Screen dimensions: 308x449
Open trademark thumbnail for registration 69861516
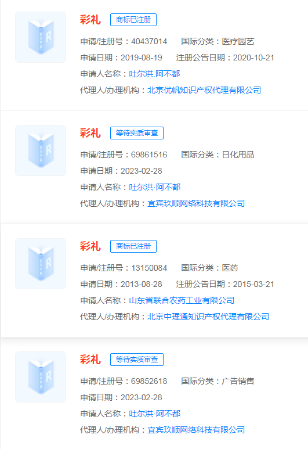tap(41, 150)
